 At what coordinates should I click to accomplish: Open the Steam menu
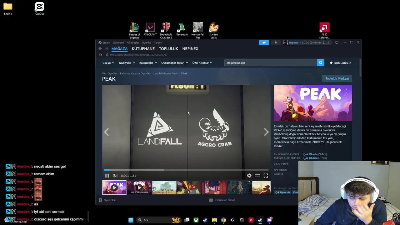coord(106,42)
